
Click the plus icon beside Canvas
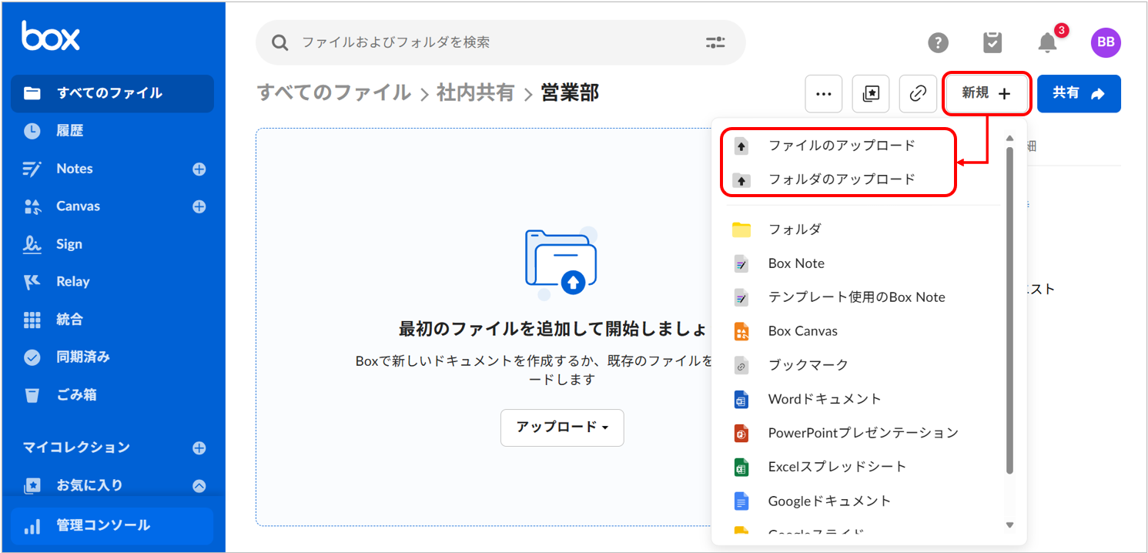(x=199, y=206)
